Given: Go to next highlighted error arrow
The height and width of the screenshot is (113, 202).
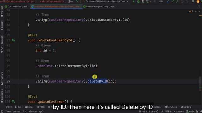Looking at the screenshot, I should pyautogui.click(x=199, y=11).
